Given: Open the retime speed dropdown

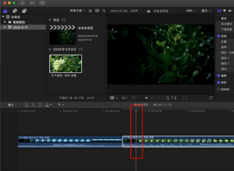Looking at the screenshot, I should coord(135,98).
